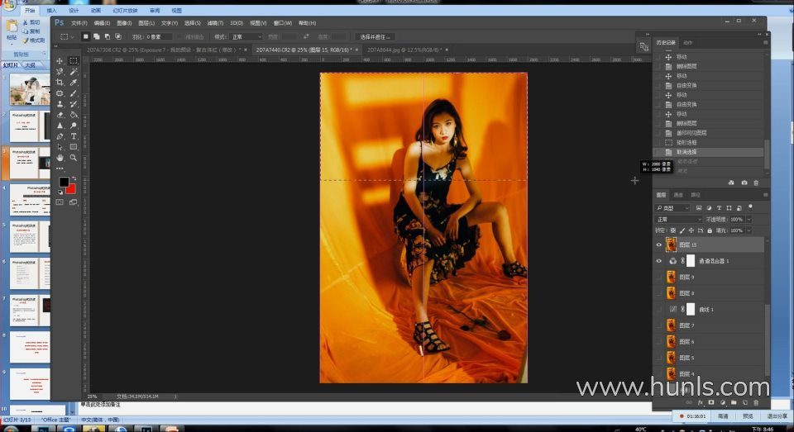Click background red color swatch
Image resolution: width=794 pixels, height=432 pixels.
click(x=71, y=189)
